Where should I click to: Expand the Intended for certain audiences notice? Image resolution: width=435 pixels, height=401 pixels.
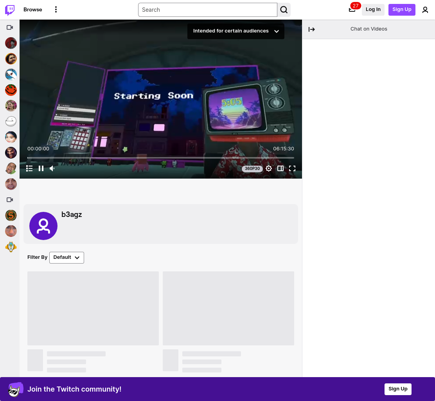click(x=236, y=31)
